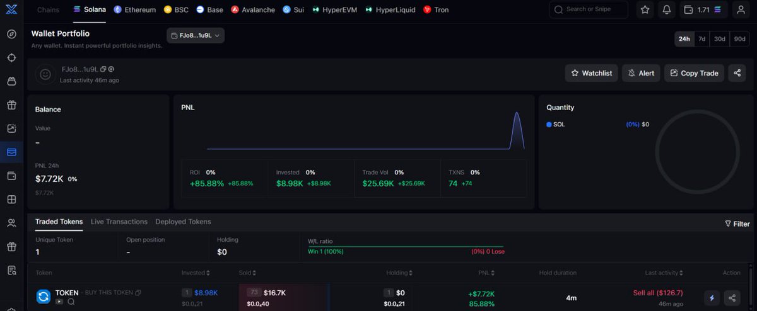Click the explorer icon next to wallet address
This screenshot has height=311, width=757.
pyautogui.click(x=111, y=69)
